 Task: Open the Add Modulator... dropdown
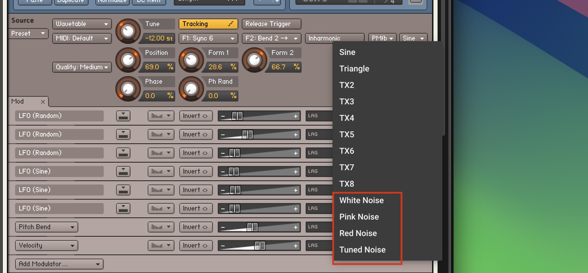coord(59,264)
